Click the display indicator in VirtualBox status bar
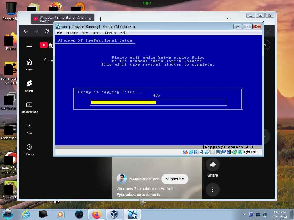 pos(218,152)
